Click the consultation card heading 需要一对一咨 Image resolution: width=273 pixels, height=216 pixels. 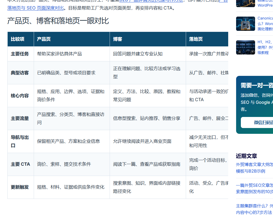coord(257,85)
